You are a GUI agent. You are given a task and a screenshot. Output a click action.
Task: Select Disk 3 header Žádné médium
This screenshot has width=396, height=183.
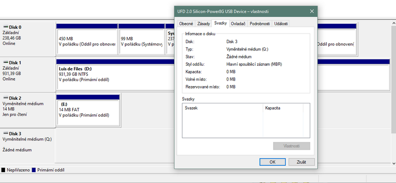pyautogui.click(x=28, y=145)
